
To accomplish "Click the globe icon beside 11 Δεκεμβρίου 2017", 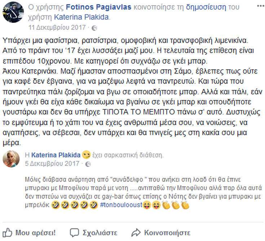I will click(94, 28).
